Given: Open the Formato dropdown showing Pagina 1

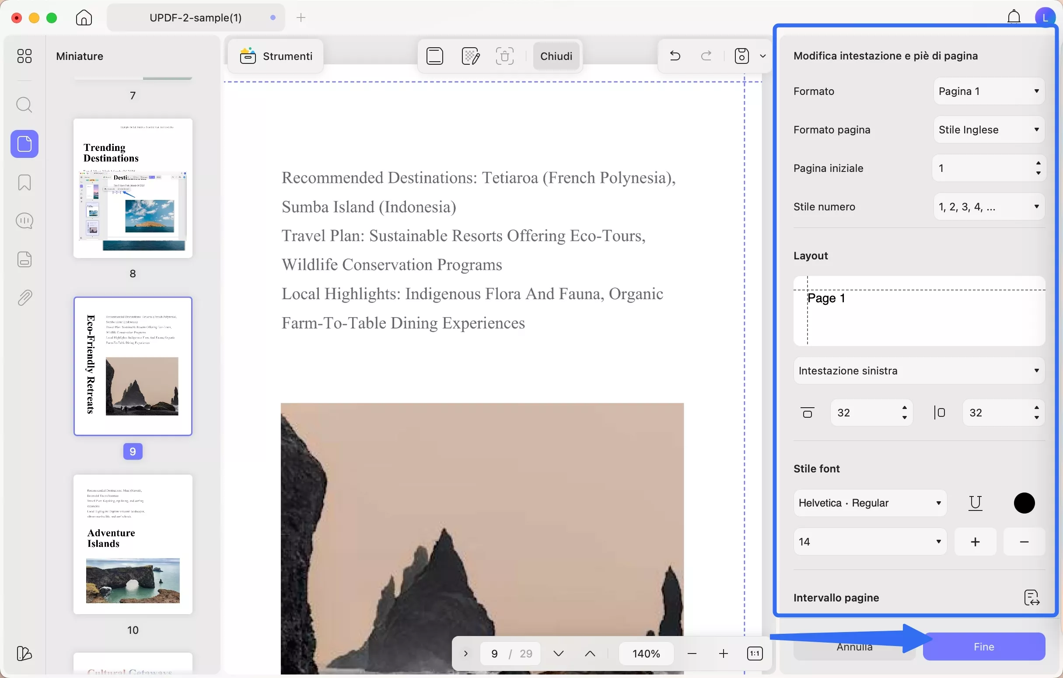Looking at the screenshot, I should pos(988,91).
